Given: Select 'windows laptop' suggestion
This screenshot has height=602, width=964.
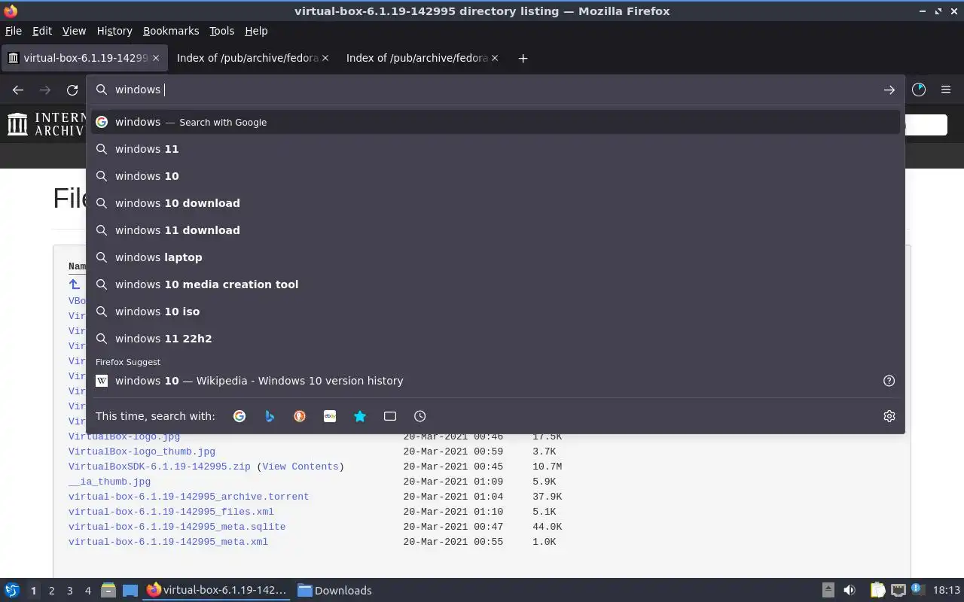Looking at the screenshot, I should click(x=496, y=257).
